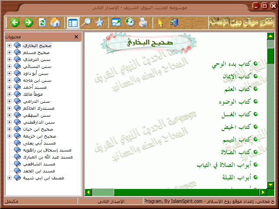Open كتاب التيمم link
Image resolution: width=279 pixels, height=209 pixels.
pyautogui.click(x=237, y=140)
